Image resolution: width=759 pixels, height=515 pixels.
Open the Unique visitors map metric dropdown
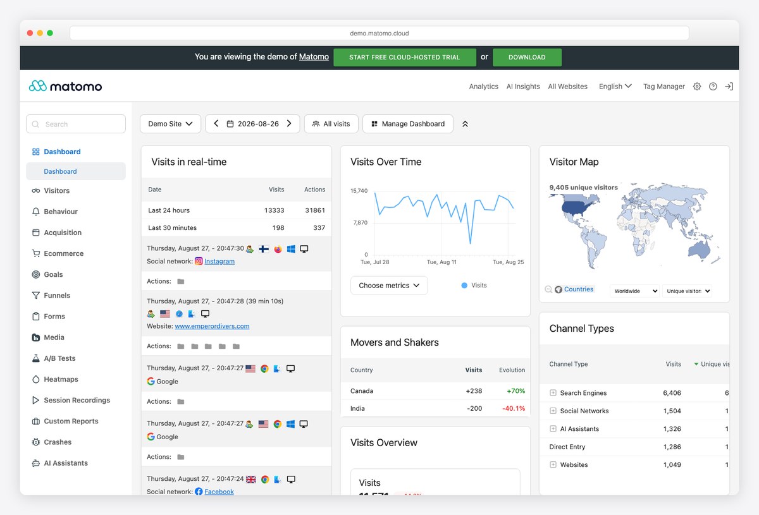[688, 291]
